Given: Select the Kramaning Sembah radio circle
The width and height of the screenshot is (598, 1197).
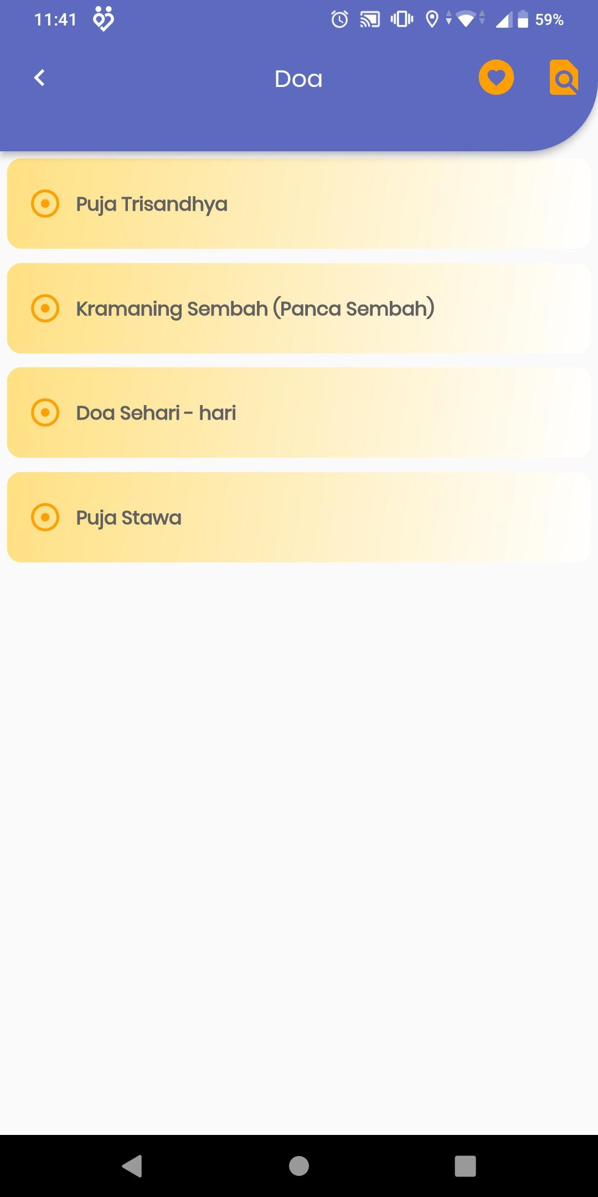Looking at the screenshot, I should pyautogui.click(x=45, y=308).
